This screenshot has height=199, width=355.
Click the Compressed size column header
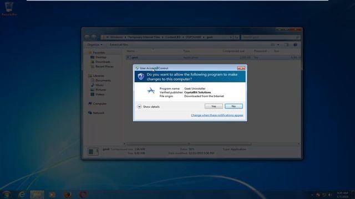pos(233,51)
